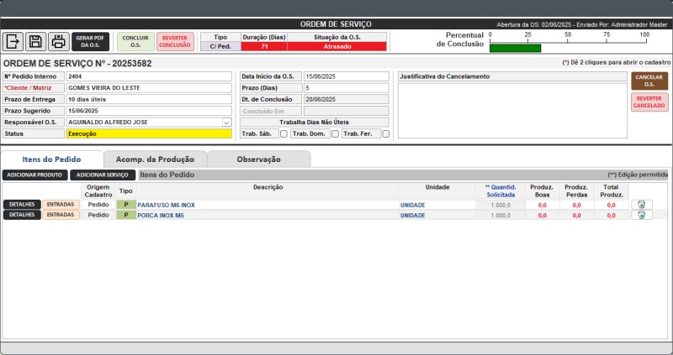Switch to the Acomp. da Produção tab
Image resolution: width=673 pixels, height=355 pixels.
click(x=155, y=159)
